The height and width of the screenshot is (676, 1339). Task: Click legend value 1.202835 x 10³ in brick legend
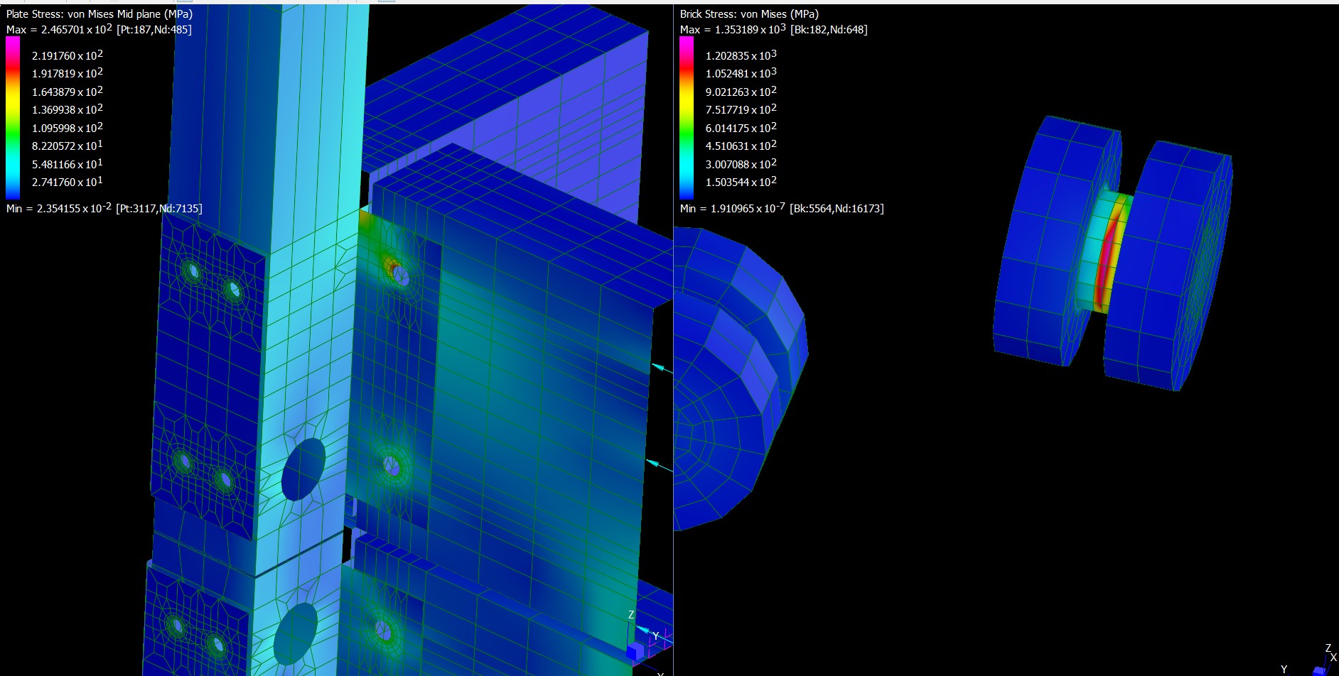click(741, 55)
